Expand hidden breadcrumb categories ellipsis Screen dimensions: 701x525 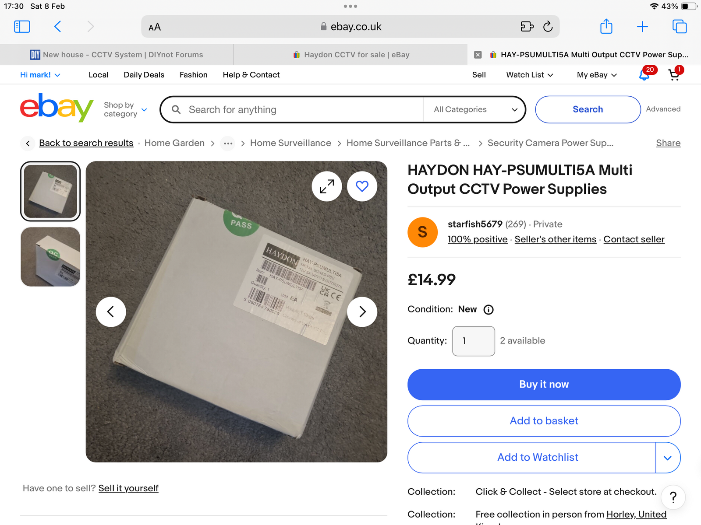point(228,143)
